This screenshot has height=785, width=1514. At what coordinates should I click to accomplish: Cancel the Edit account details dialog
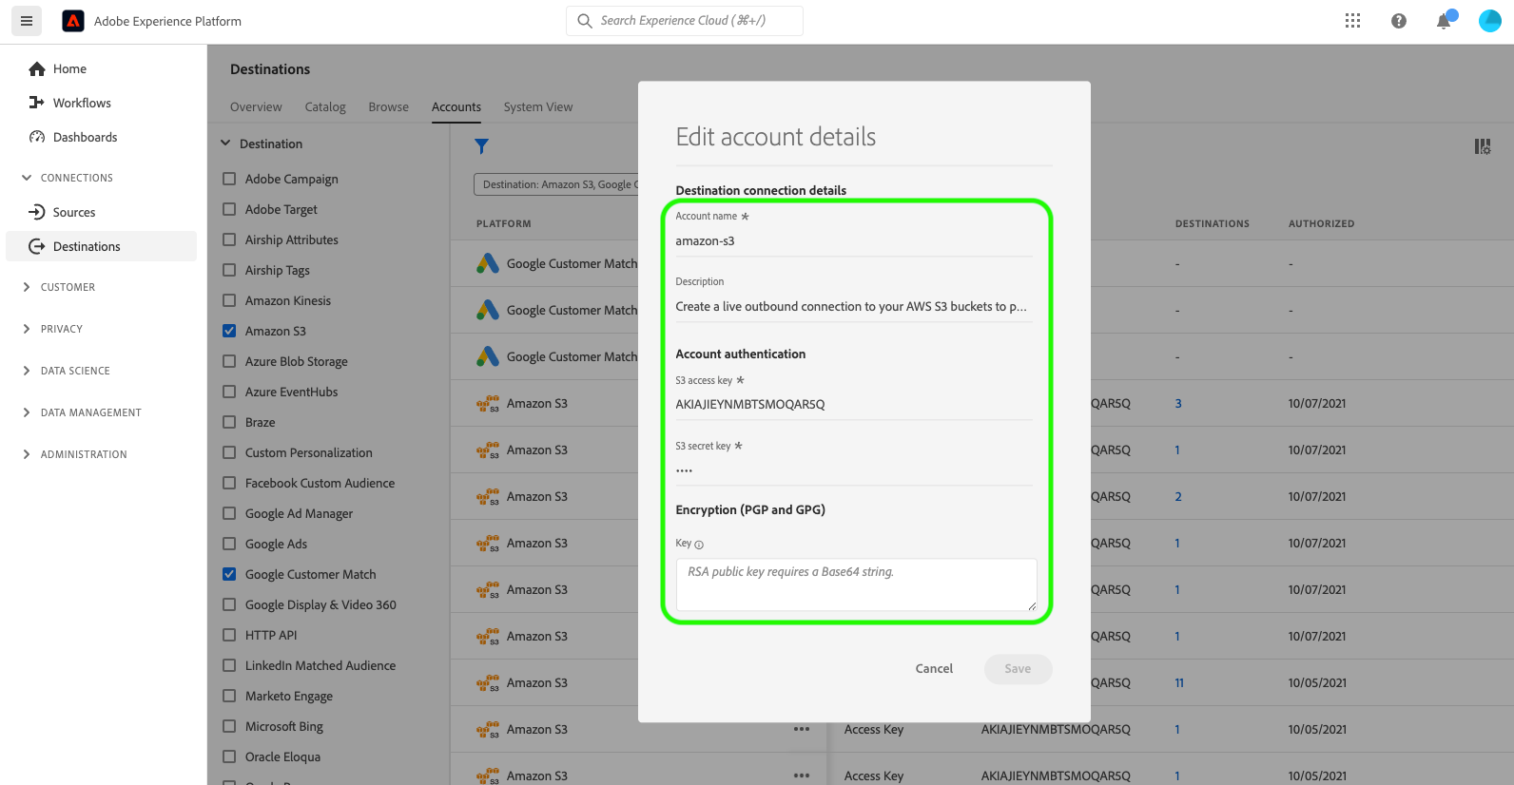pos(934,669)
